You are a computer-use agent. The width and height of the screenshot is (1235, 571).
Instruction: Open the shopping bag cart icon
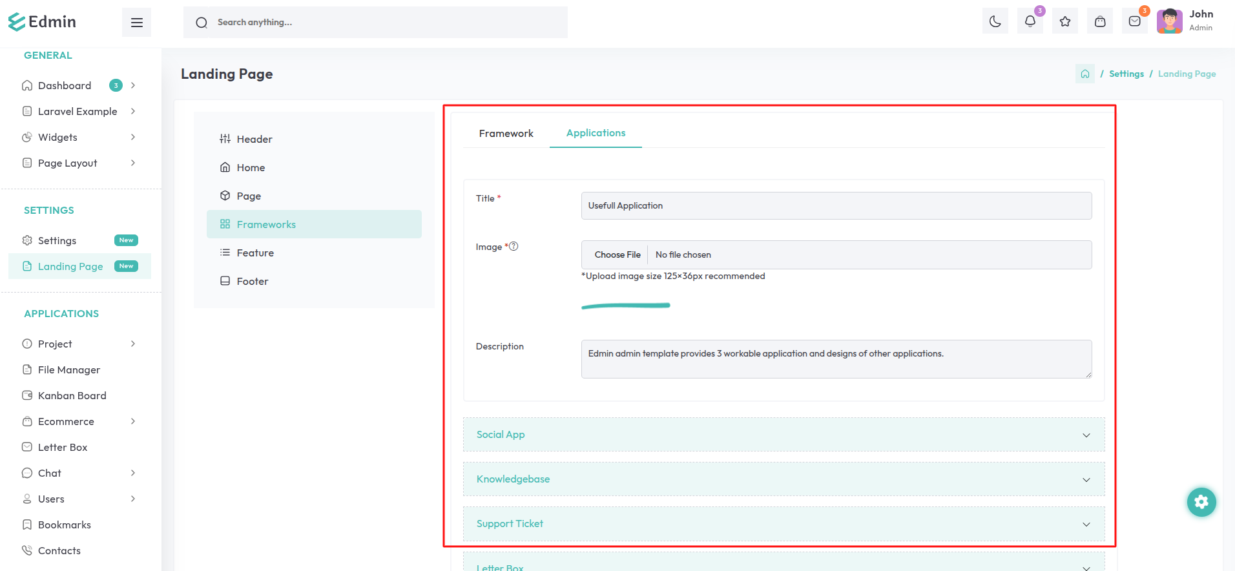[1099, 22]
